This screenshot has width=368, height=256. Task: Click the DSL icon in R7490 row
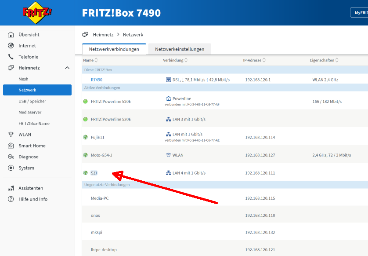(x=168, y=80)
